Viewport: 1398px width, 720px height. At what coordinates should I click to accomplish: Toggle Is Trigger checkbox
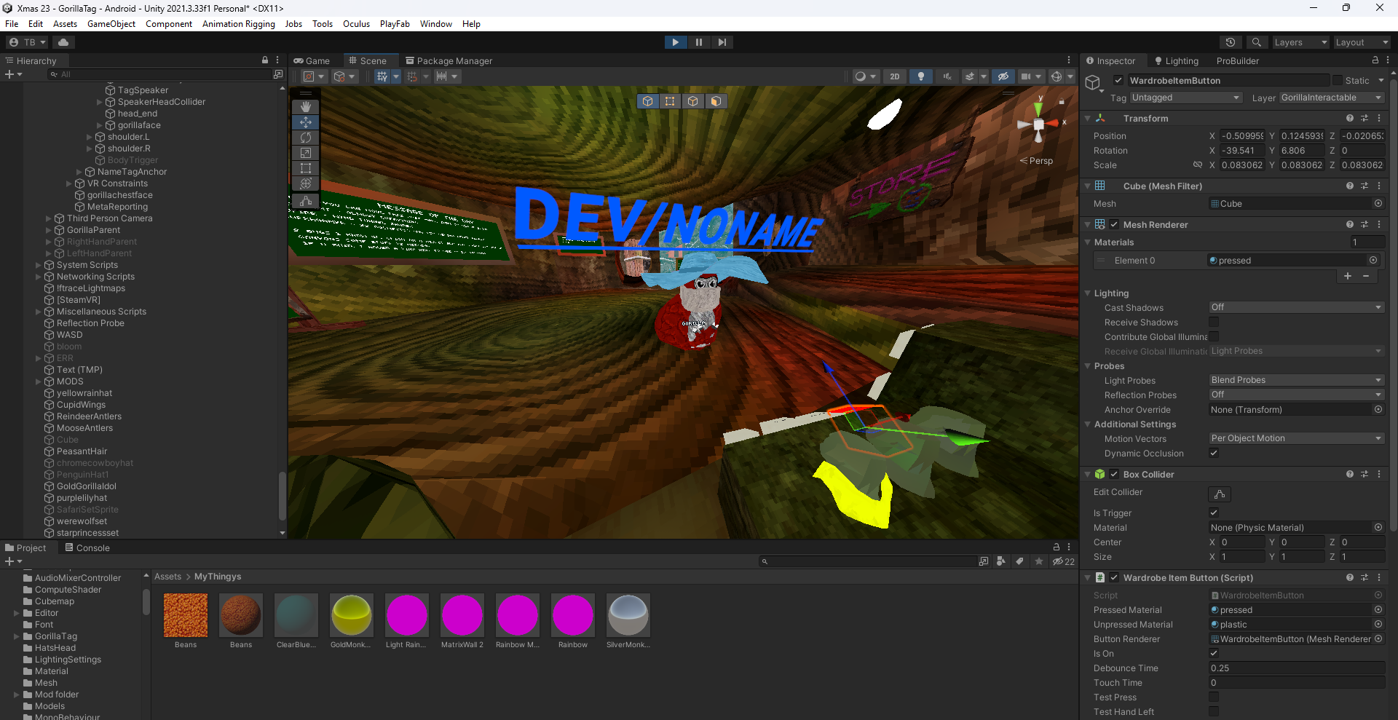1214,513
